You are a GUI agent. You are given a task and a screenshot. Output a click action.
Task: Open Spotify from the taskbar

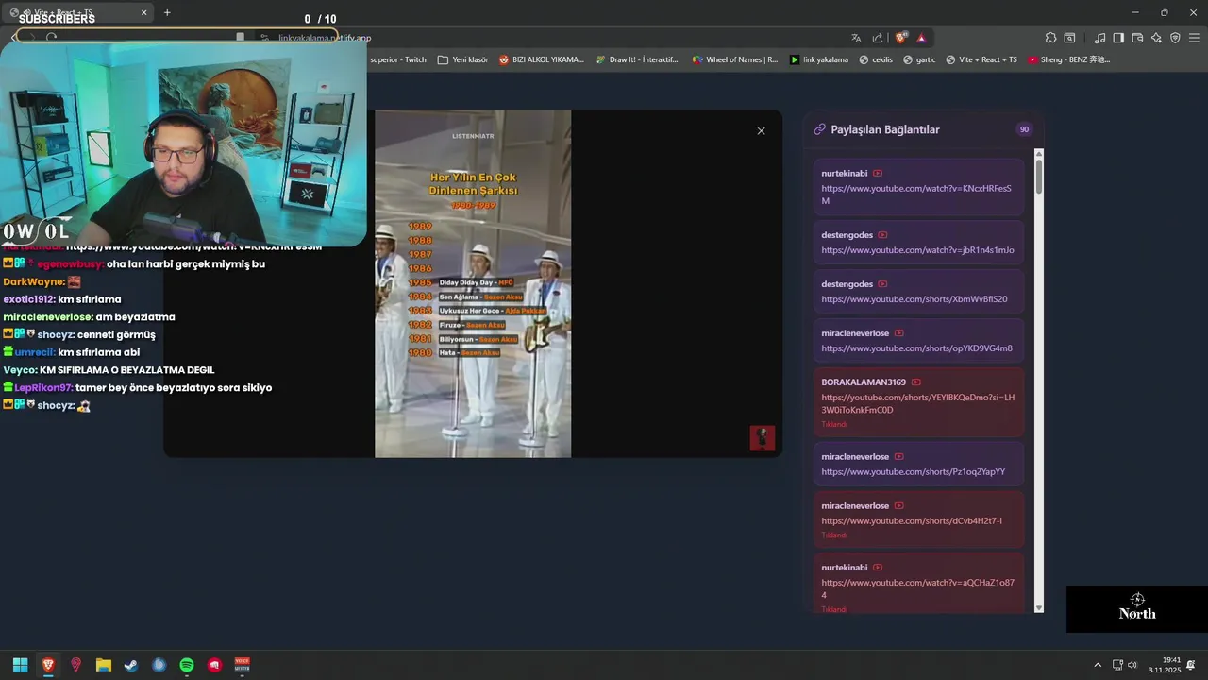coord(187,665)
